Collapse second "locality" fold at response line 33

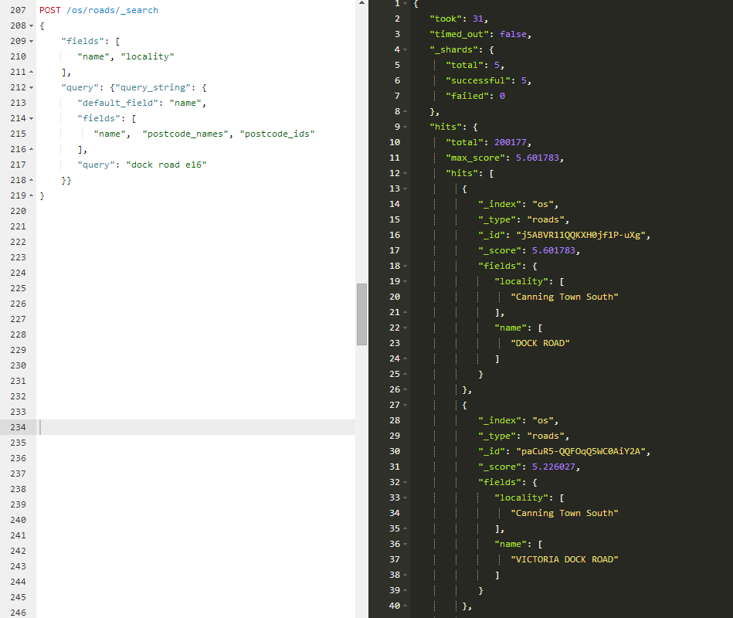(x=406, y=497)
